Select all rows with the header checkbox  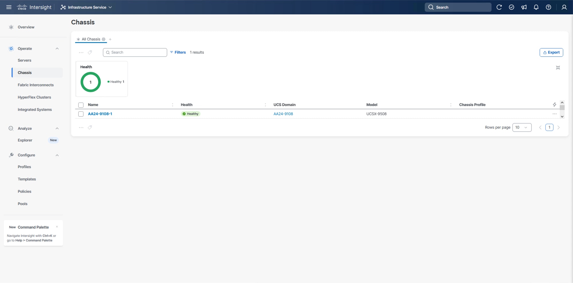coord(81,105)
